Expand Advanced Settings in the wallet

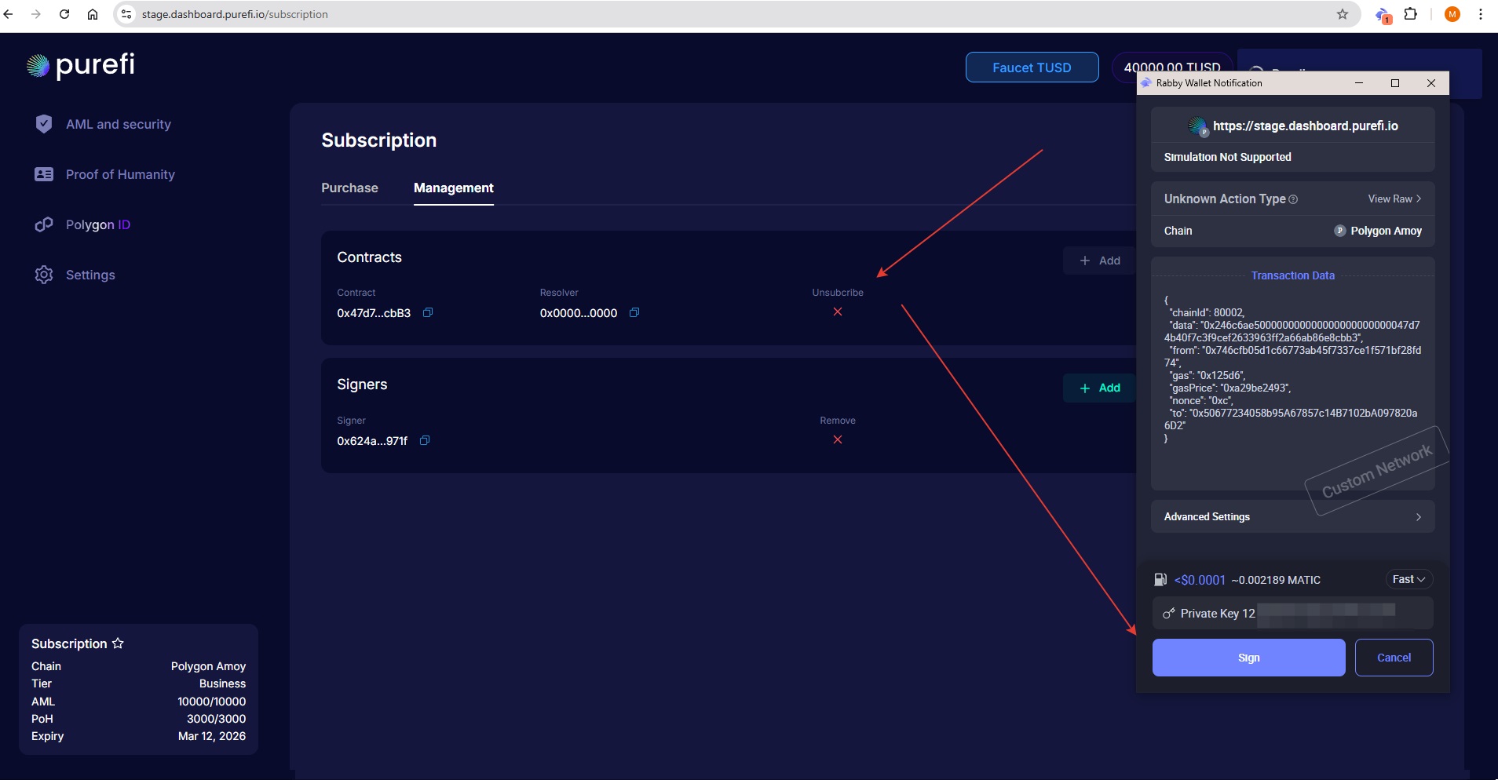[x=1292, y=516]
